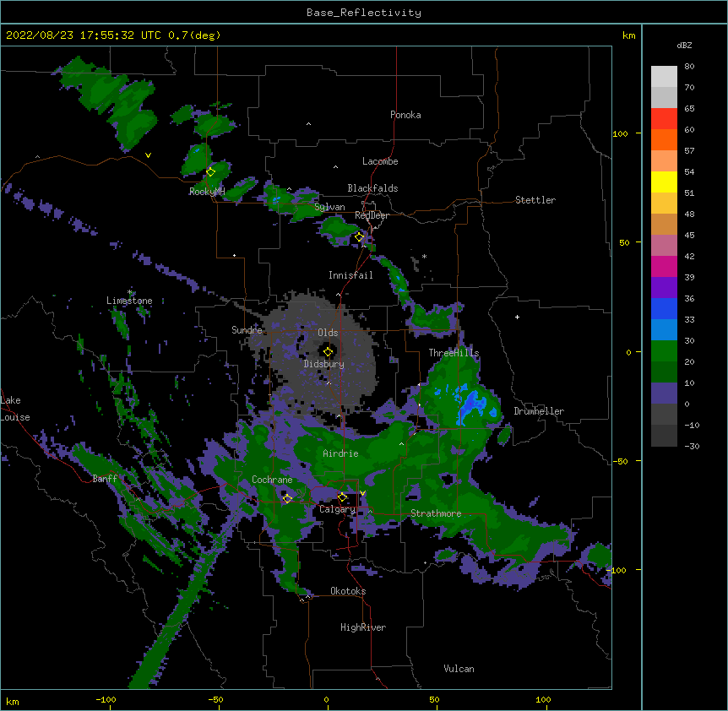Click the white asterisk marker east of Innisfail
The width and height of the screenshot is (728, 711).
tap(424, 256)
